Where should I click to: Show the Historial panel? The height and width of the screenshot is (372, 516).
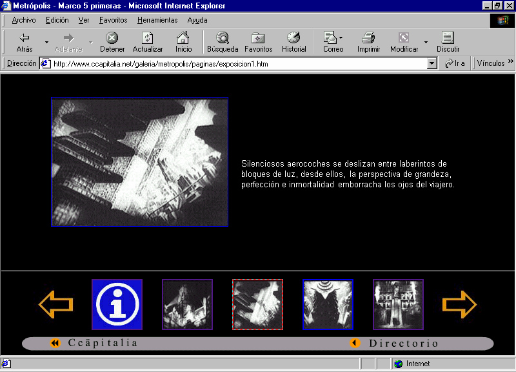293,42
